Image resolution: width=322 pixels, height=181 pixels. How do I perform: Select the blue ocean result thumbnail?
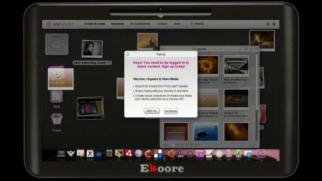pyautogui.click(x=206, y=132)
